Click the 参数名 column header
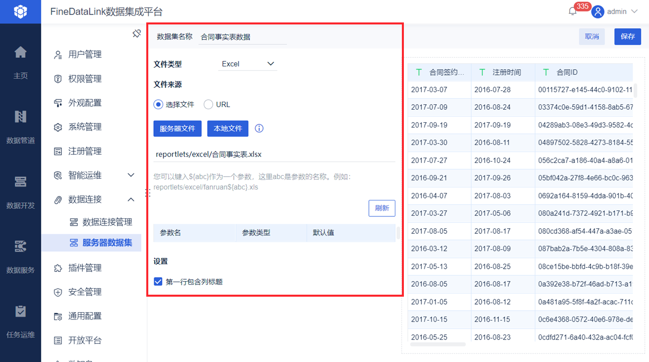The width and height of the screenshot is (649, 362). (x=195, y=233)
